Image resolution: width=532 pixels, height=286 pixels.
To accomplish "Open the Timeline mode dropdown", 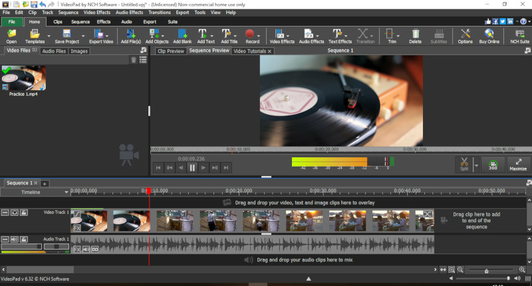I will pos(66,192).
